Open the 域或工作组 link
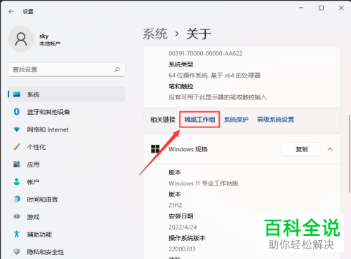The height and width of the screenshot is (259, 351). point(199,120)
